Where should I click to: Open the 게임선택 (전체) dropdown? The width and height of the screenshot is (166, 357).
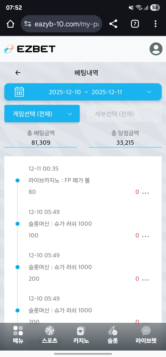pyautogui.click(x=42, y=113)
